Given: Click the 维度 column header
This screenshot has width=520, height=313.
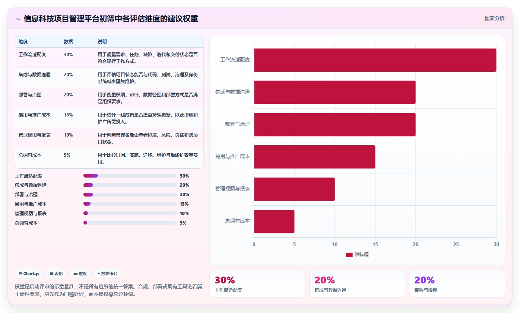Looking at the screenshot, I should [23, 41].
